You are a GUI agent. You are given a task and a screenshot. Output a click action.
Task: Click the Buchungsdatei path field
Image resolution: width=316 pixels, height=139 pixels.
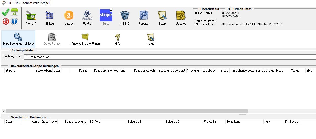170,57
